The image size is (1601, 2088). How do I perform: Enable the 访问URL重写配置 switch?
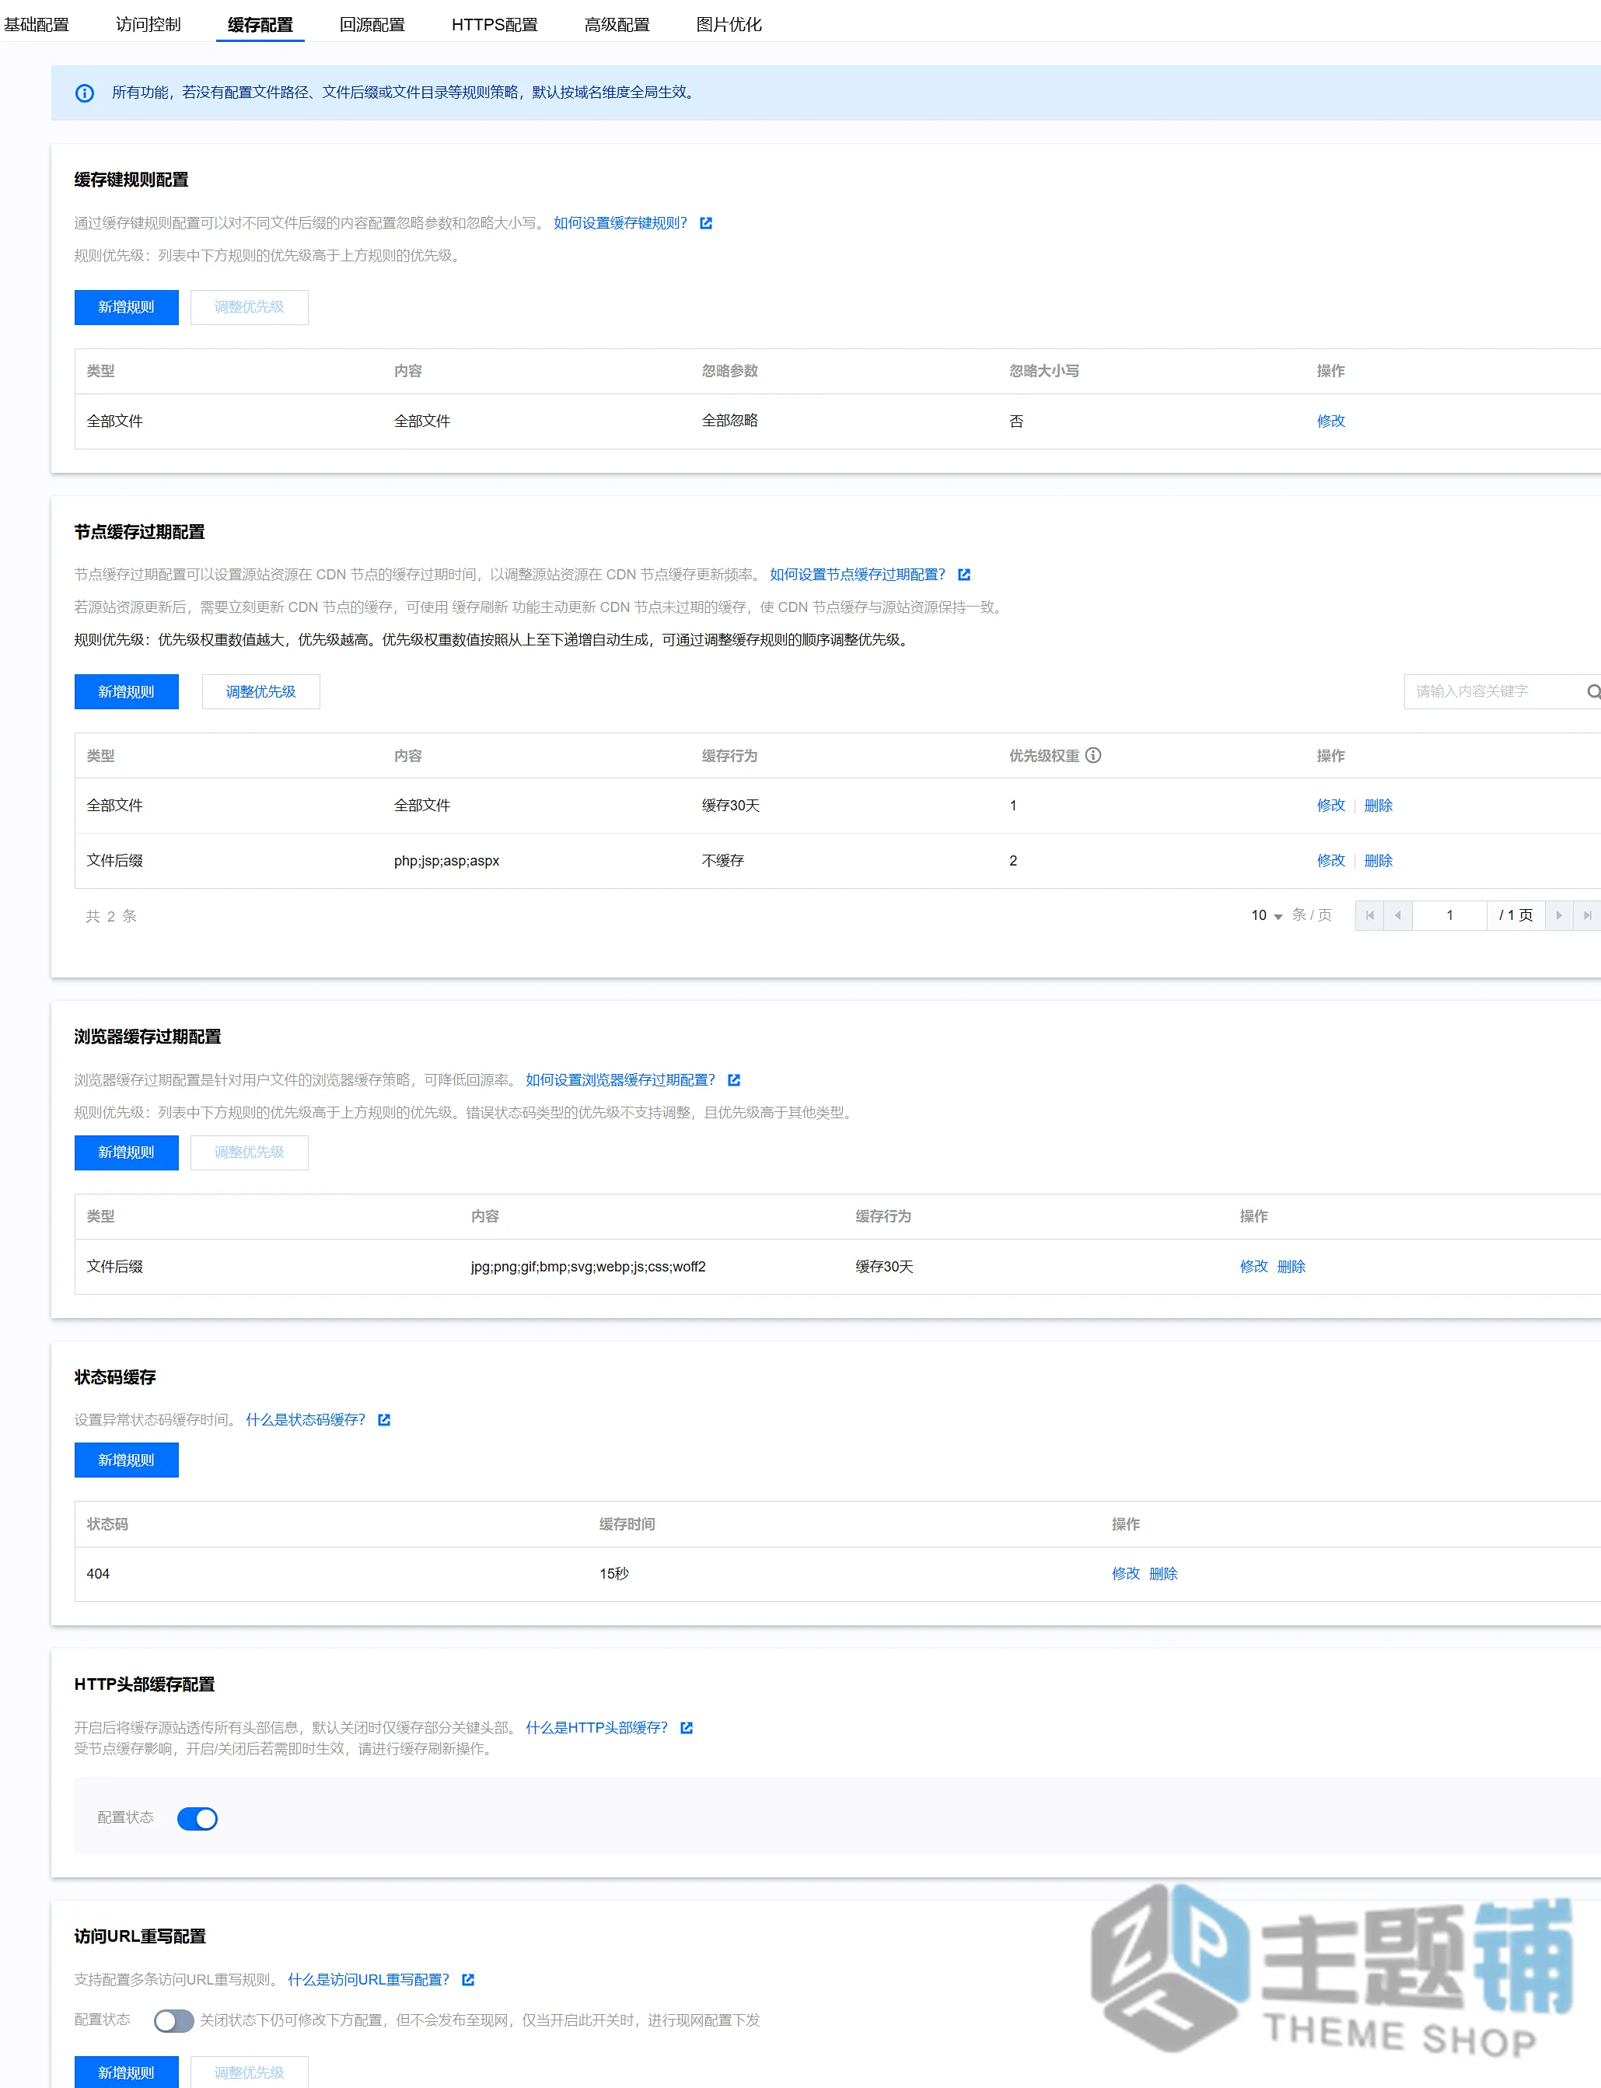(x=173, y=2020)
